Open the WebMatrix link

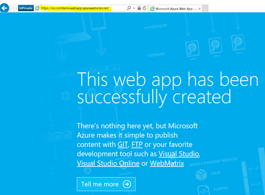(x=167, y=163)
